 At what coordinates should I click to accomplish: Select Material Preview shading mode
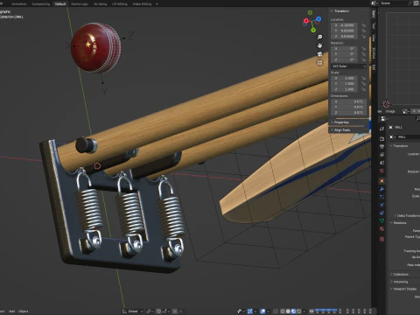point(294,311)
